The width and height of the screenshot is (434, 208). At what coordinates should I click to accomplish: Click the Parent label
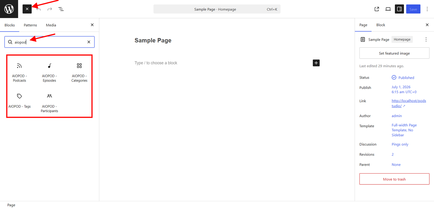tap(365, 165)
